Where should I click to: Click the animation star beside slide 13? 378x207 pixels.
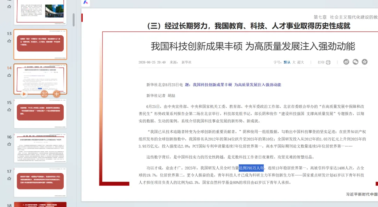[x=9, y=41]
